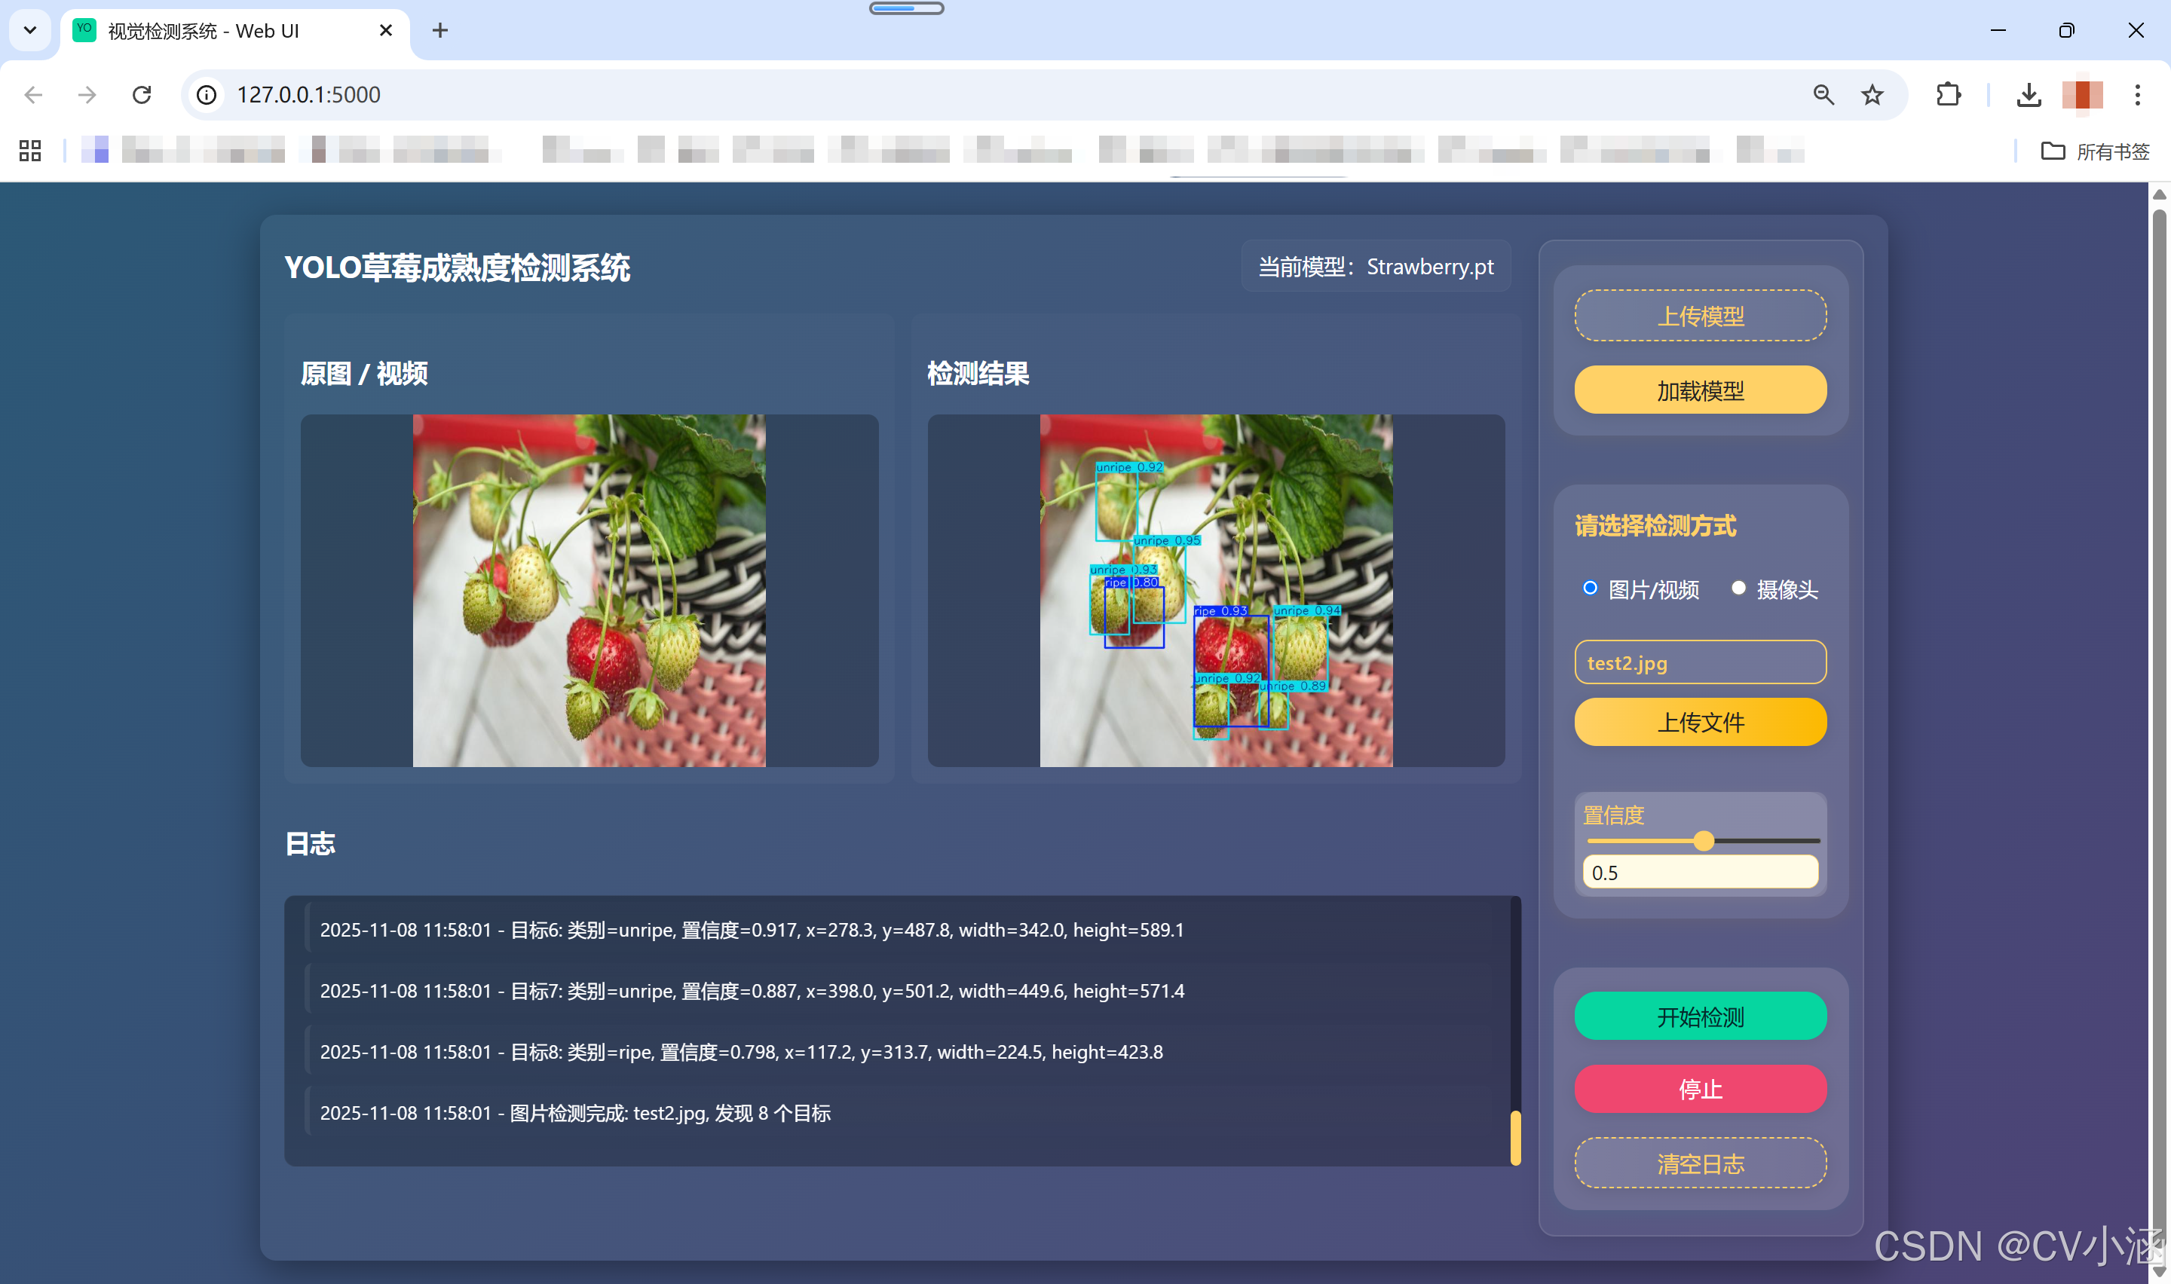Open the downloads icon in toolbar

pos(2029,94)
